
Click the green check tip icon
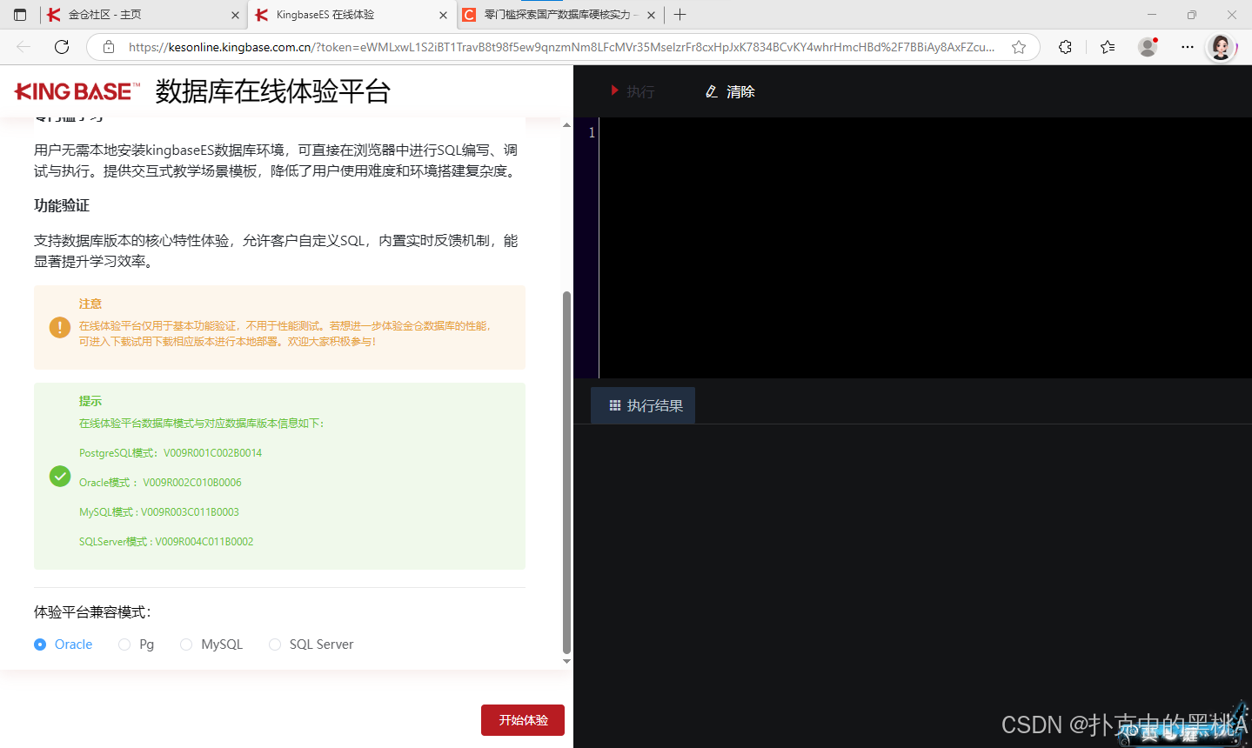[x=60, y=476]
